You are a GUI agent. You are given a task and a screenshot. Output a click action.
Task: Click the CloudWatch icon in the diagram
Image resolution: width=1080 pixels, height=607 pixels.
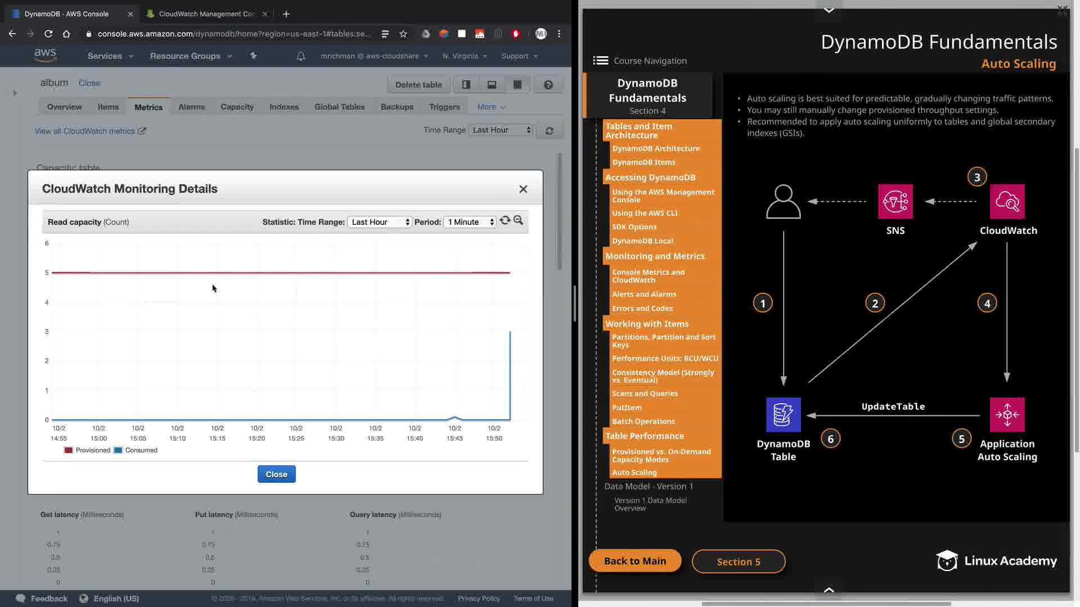pos(1007,202)
